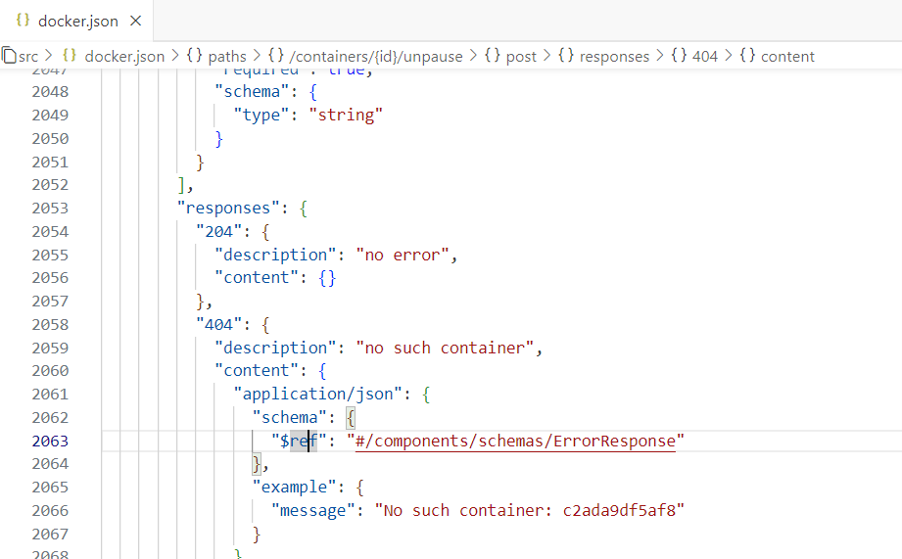Click braces icon before paths breadcrumb
Screen dimensions: 902x559
point(195,56)
